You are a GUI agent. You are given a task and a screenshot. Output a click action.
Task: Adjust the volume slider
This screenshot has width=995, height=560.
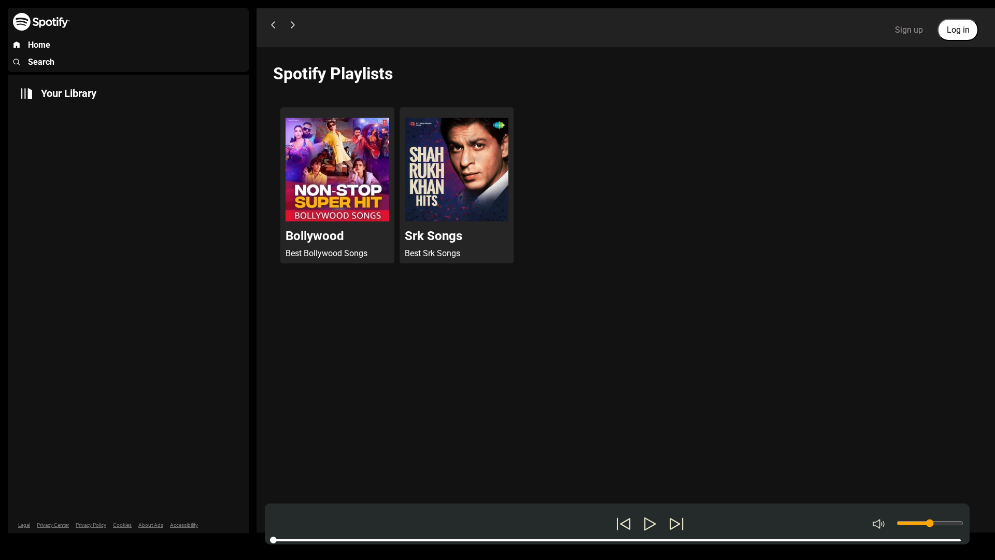click(930, 524)
